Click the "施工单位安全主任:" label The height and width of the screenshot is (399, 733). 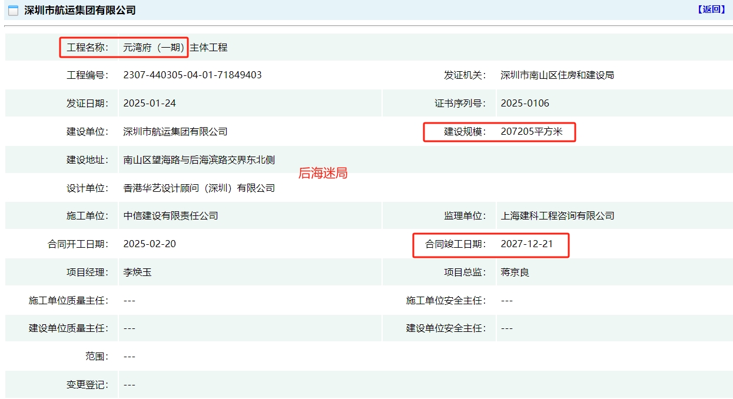(x=446, y=301)
